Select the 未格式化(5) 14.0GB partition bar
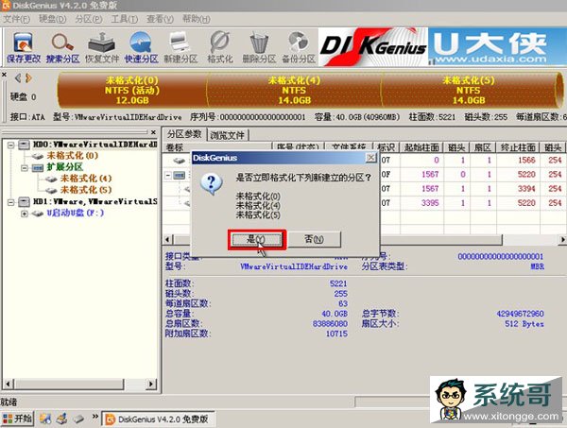 tap(469, 90)
